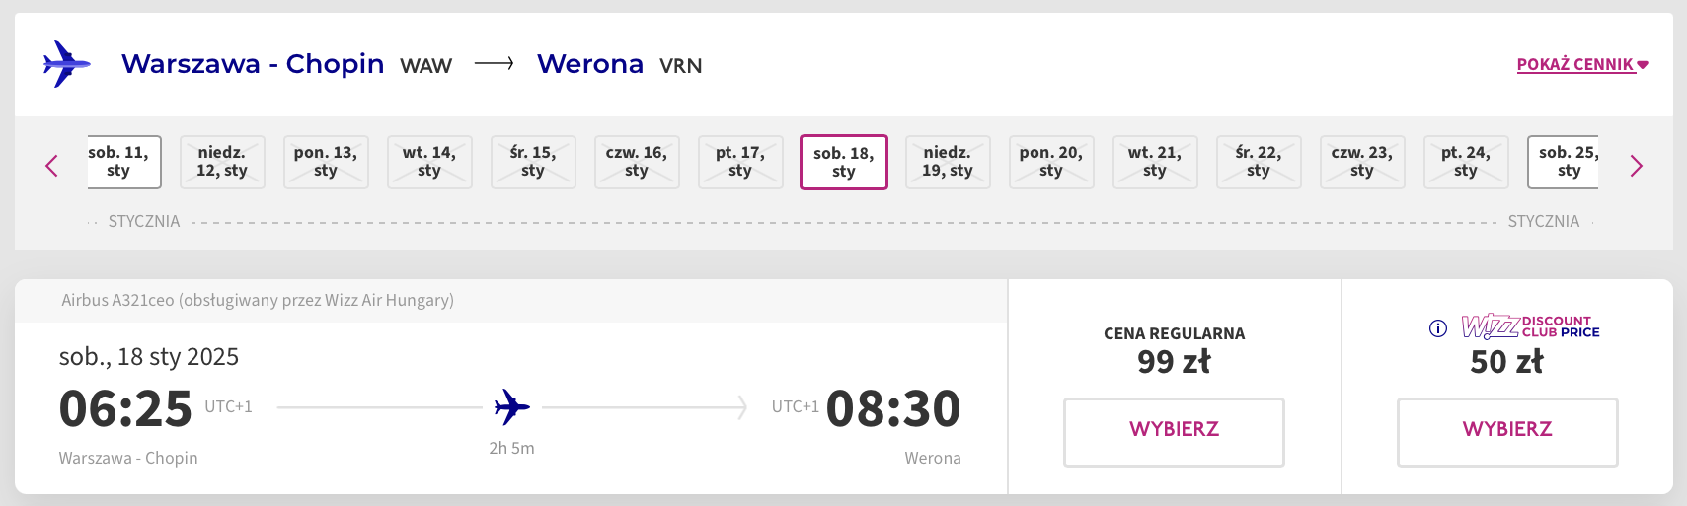Expand the Pokaż cennik price list
Screen dimensions: 1687x506
click(x=1581, y=65)
